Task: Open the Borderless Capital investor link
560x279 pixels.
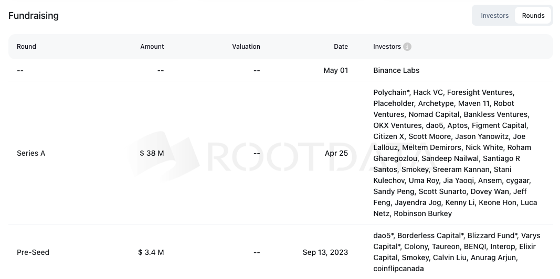Action: [x=430, y=236]
